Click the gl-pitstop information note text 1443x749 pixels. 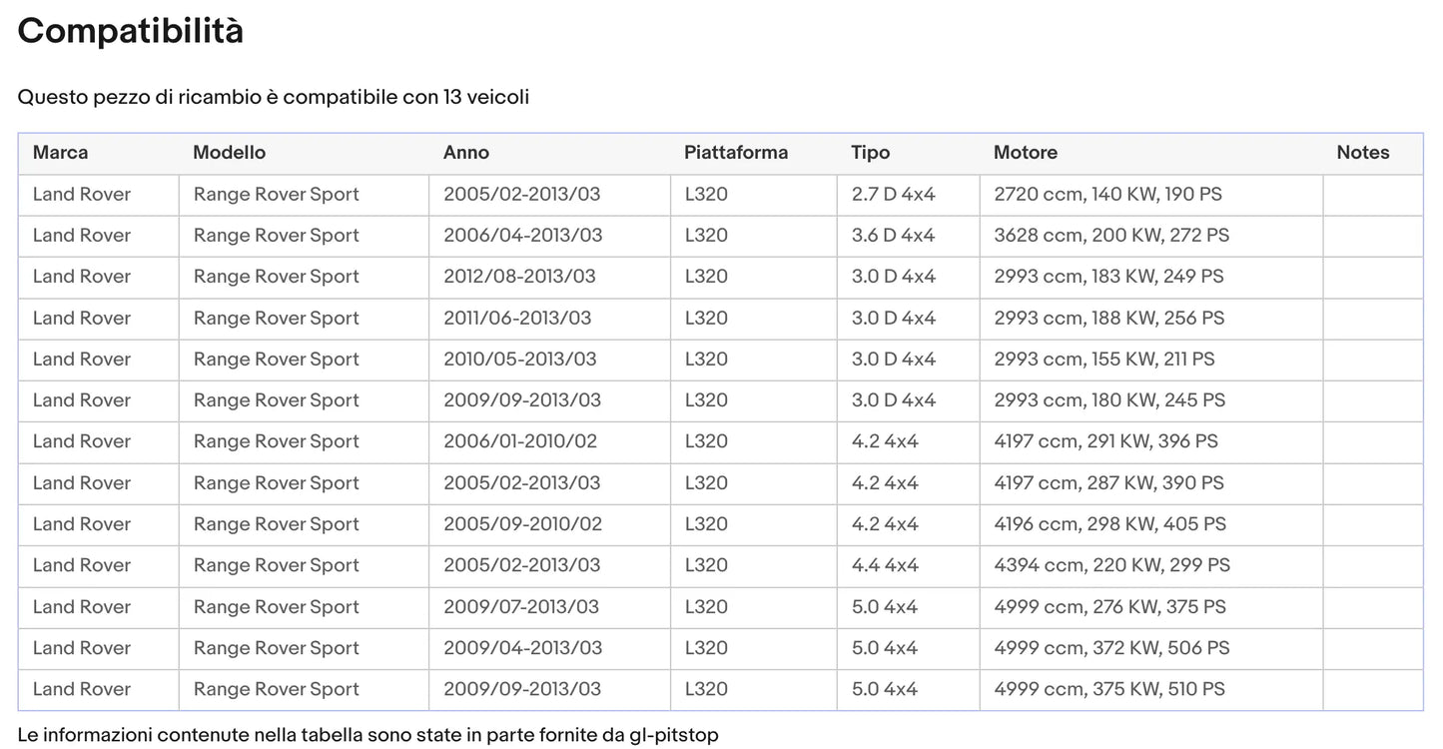[x=367, y=735]
